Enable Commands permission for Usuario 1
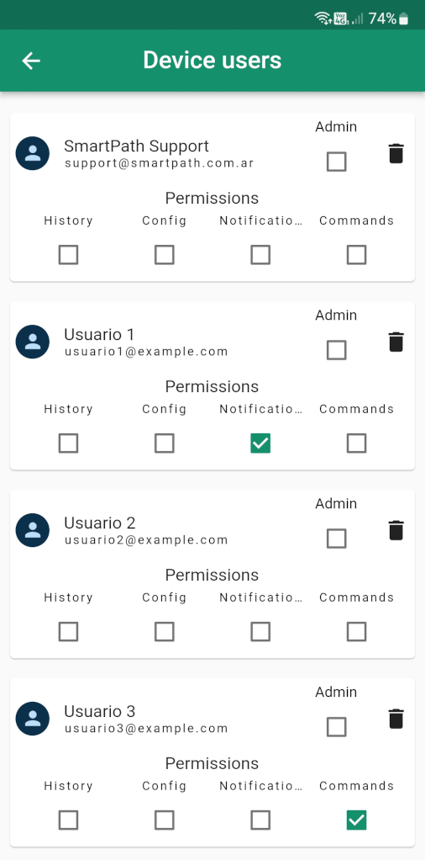425x860 pixels. 356,443
